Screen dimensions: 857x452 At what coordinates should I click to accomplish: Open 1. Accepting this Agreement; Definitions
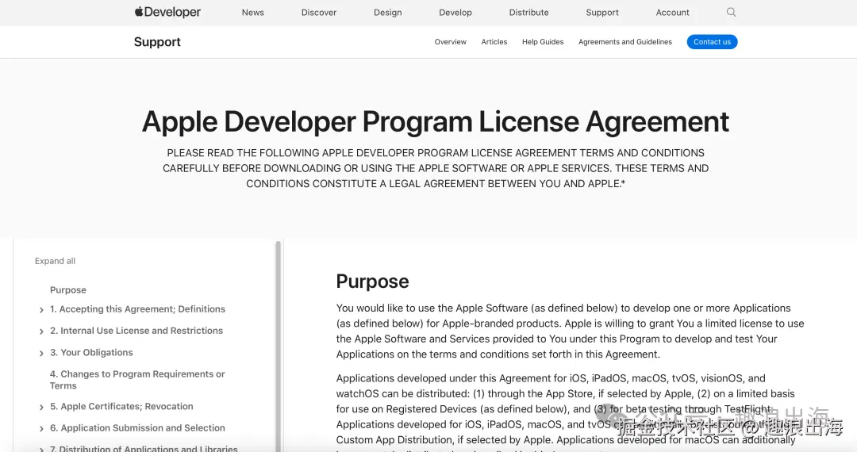pos(138,309)
